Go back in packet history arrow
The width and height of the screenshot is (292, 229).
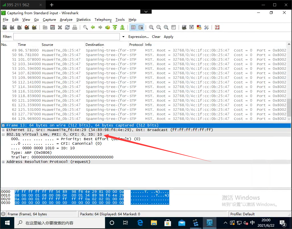(93, 27)
